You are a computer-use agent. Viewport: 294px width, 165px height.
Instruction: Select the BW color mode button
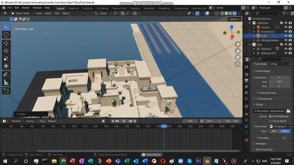click(x=274, y=131)
